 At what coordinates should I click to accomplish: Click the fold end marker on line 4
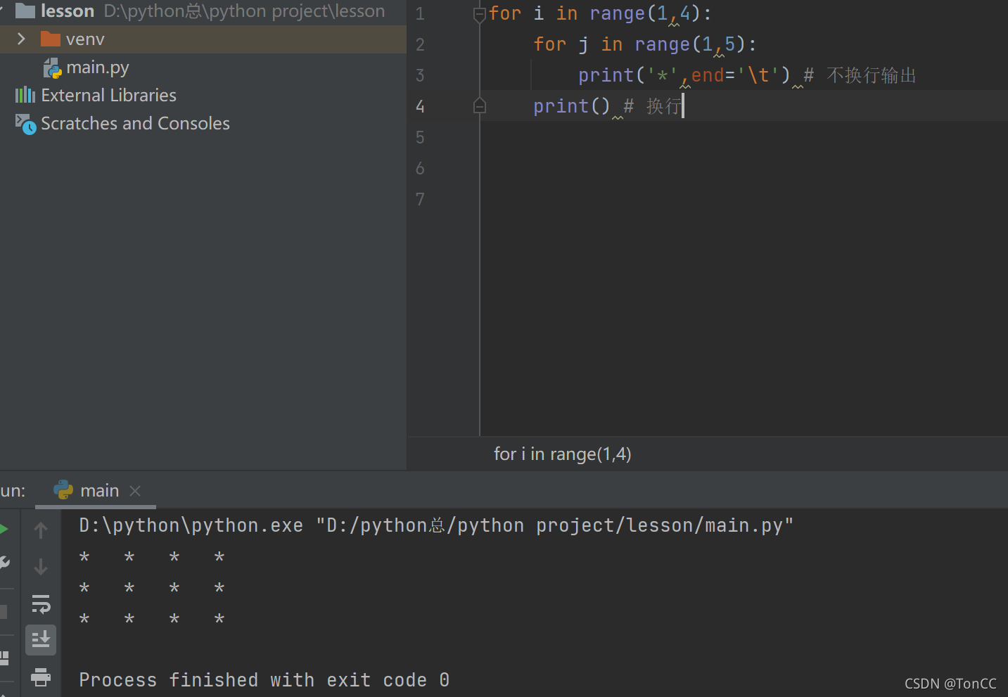pyautogui.click(x=480, y=106)
